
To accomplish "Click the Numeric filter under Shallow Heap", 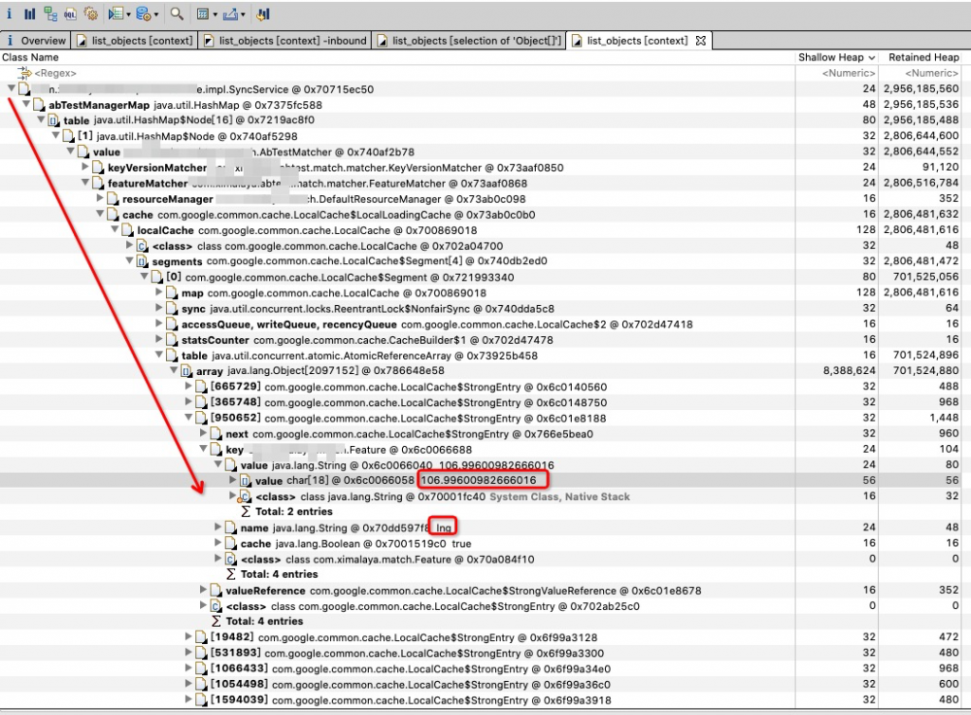I will coord(847,73).
